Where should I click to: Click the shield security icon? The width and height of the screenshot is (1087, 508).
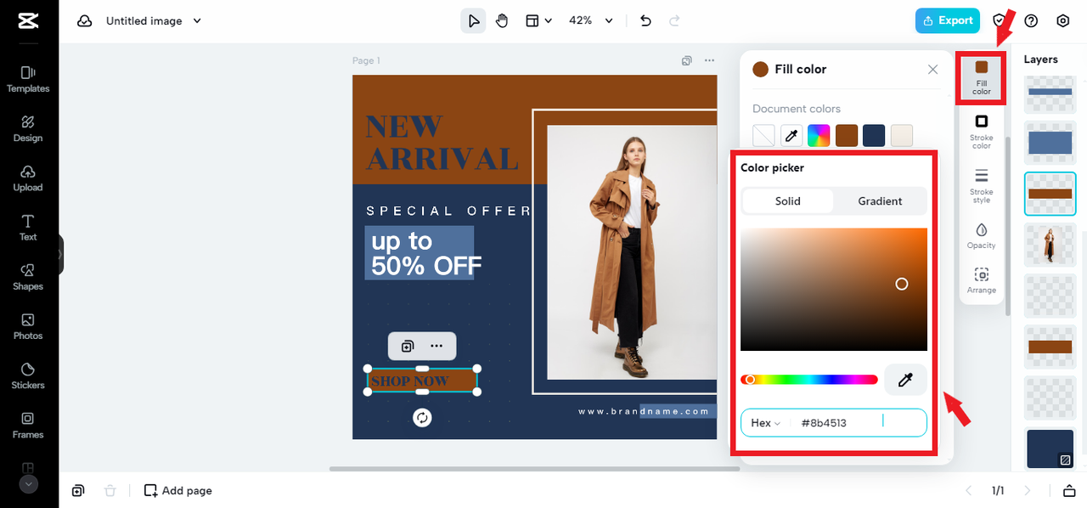coord(1000,21)
